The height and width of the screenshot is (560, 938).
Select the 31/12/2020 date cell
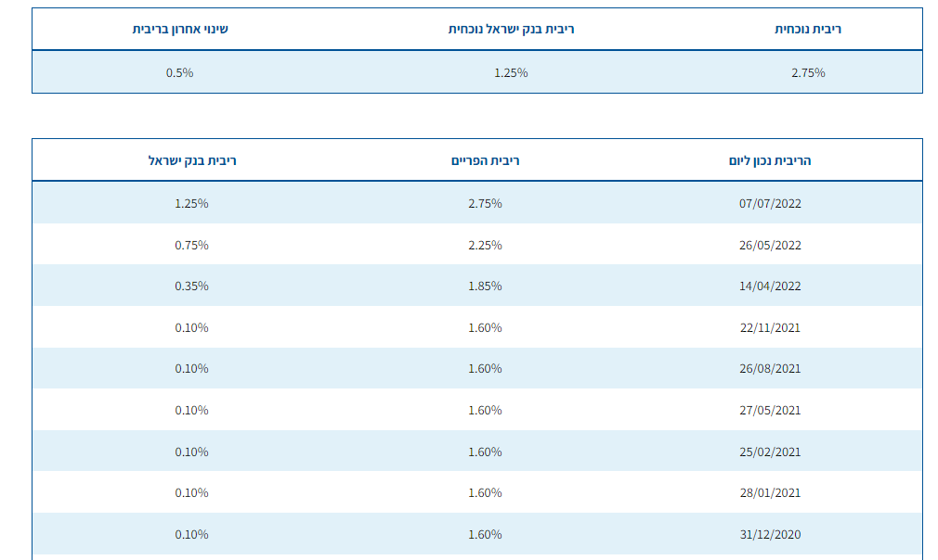coord(770,534)
